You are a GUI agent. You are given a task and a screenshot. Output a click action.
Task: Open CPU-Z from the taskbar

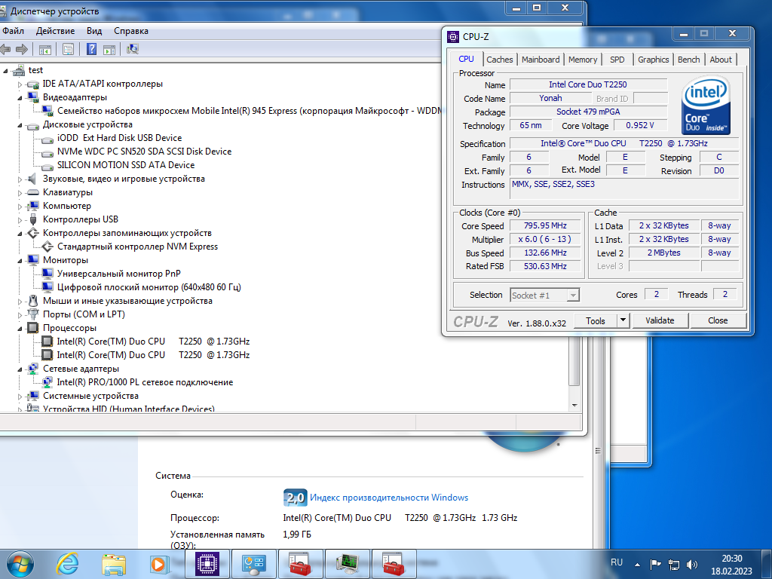207,564
